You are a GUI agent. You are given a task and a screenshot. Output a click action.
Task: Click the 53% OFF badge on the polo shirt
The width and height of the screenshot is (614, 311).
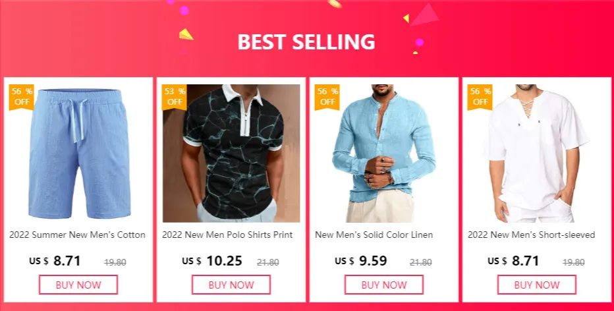coord(175,97)
